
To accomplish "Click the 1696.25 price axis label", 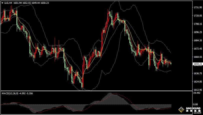I will [x=198, y=32].
